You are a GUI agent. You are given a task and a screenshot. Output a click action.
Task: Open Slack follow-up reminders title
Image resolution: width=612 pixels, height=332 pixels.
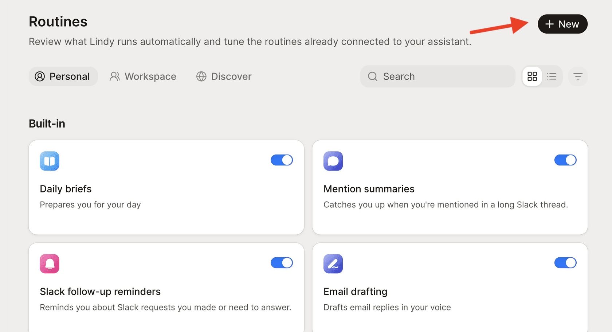pos(100,292)
